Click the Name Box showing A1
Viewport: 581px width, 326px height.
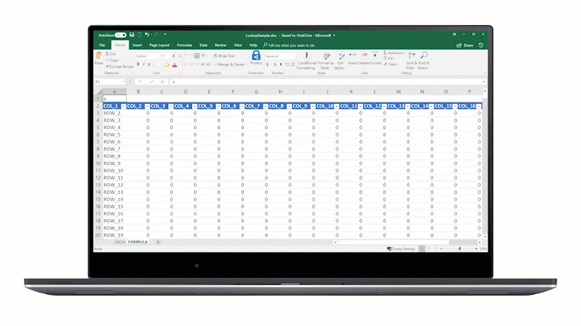[x=107, y=81]
